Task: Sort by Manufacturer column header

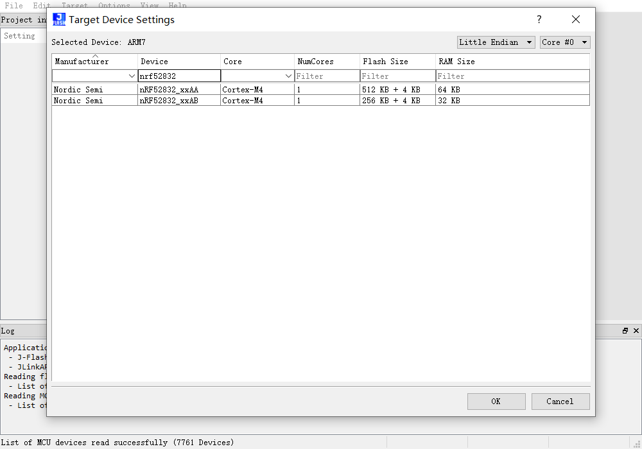Action: pos(94,62)
